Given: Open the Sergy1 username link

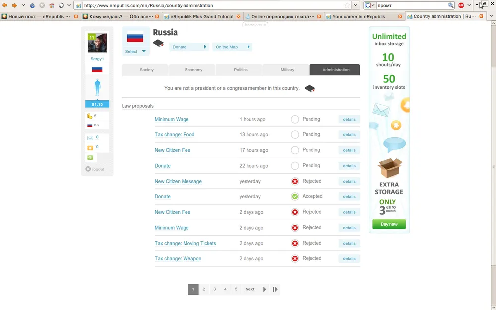Looking at the screenshot, I should coord(97,59).
